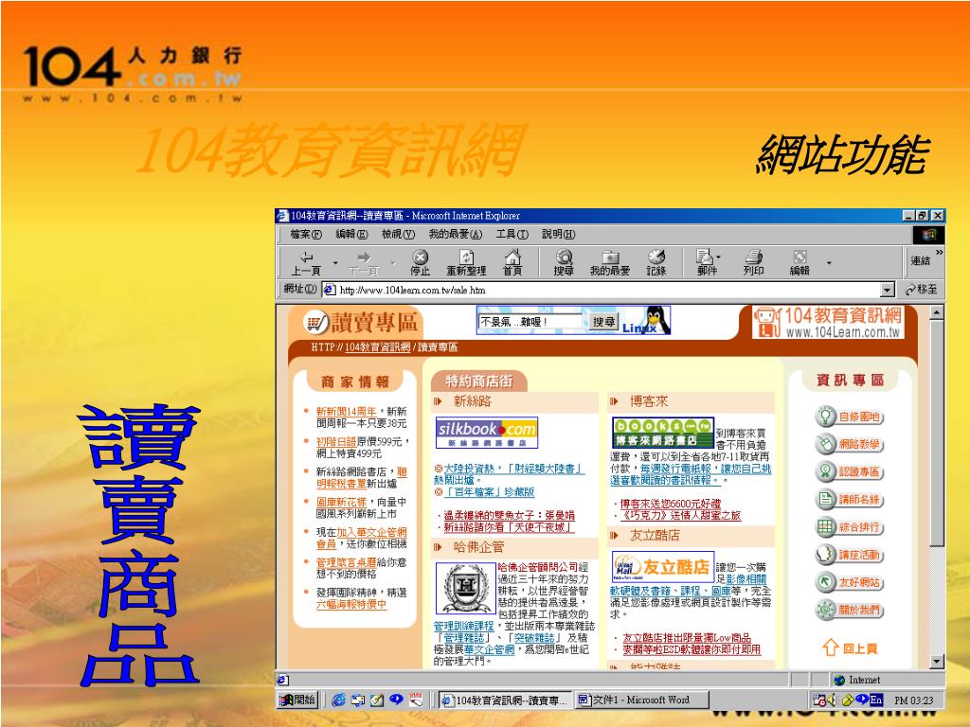Open the 關於我們 sidebar item

[849, 611]
